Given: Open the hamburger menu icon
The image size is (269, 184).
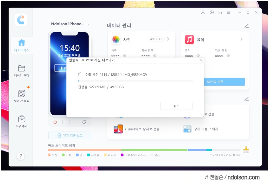Looking at the screenshot, I should pos(228,12).
